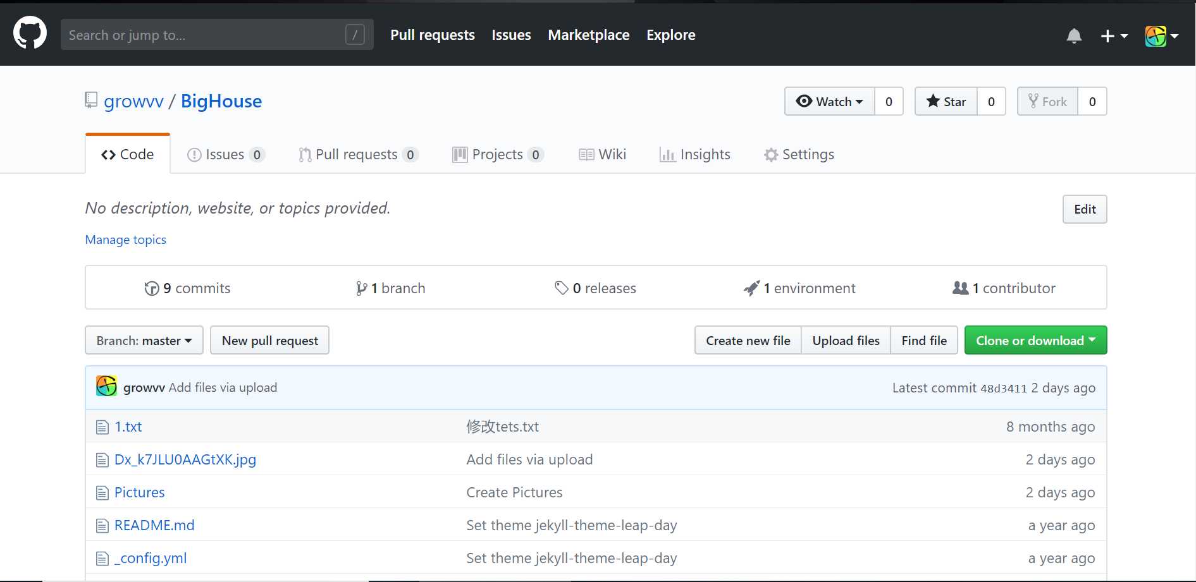Click growvv's avatar in the latest commit bar
The image size is (1196, 582).
tap(106, 386)
